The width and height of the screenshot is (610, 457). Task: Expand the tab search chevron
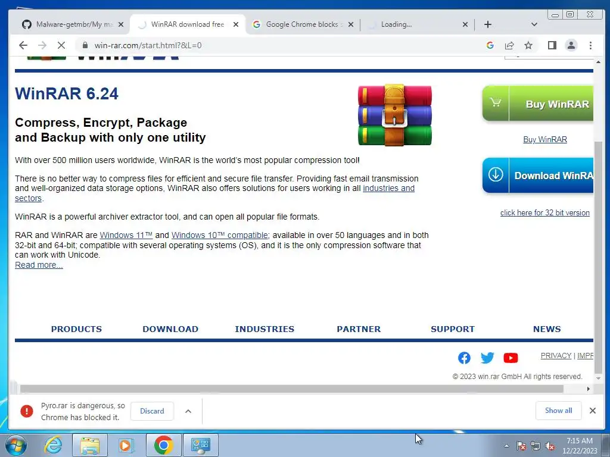pyautogui.click(x=534, y=24)
